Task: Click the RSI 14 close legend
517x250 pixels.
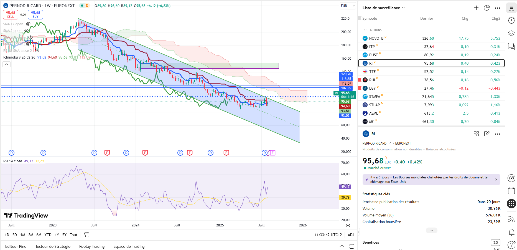Action: (x=12, y=161)
